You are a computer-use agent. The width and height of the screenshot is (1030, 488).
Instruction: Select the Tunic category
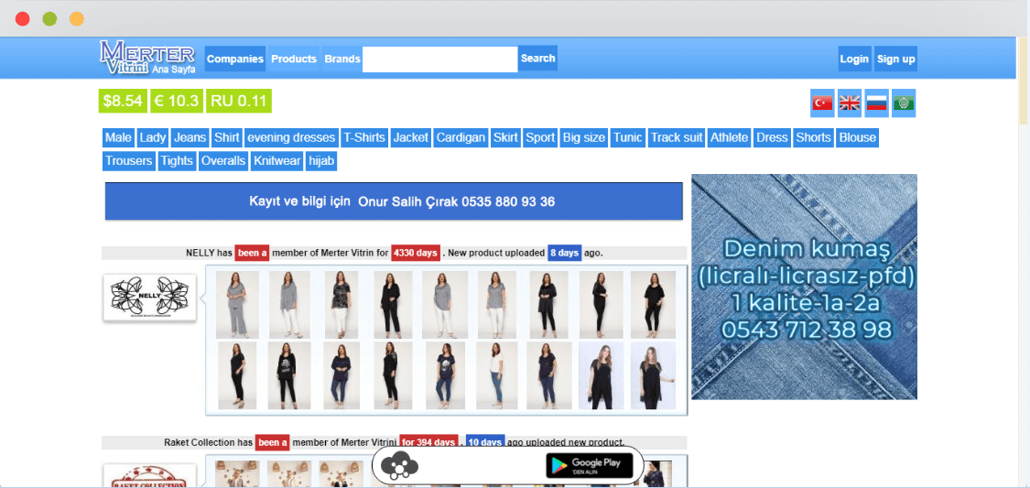pyautogui.click(x=628, y=138)
